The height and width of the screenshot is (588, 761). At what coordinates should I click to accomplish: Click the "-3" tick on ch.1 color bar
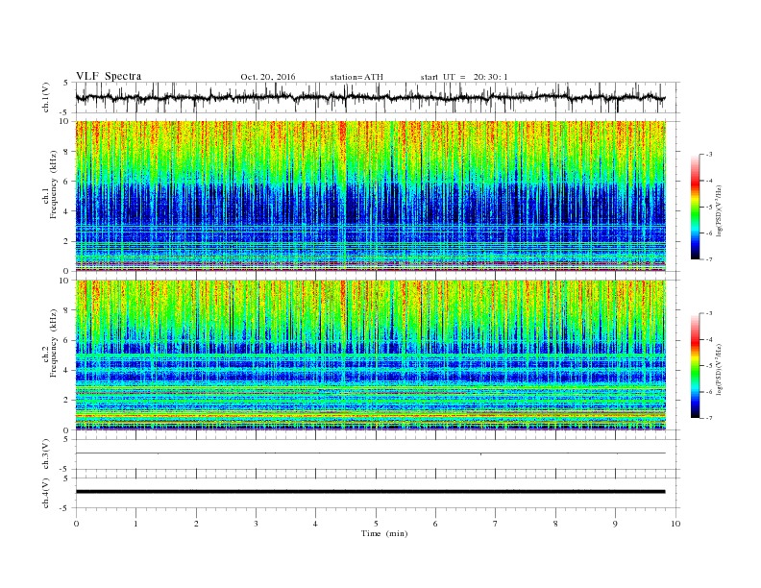click(709, 155)
